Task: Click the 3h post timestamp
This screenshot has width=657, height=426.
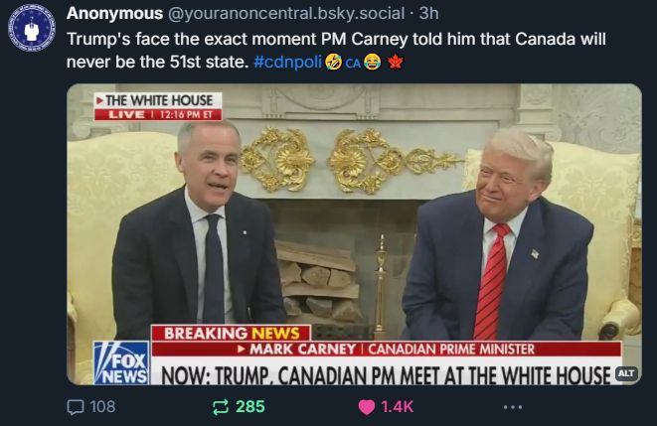Action: pos(428,13)
